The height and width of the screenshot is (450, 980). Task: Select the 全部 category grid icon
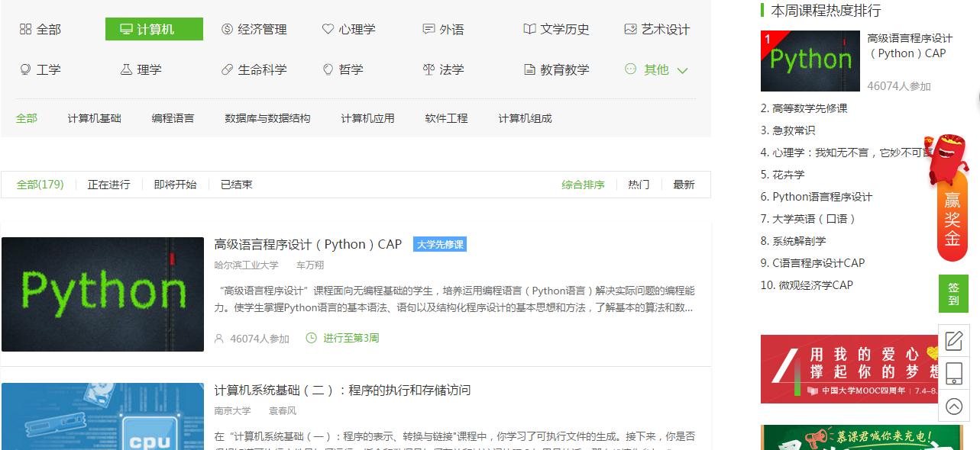tap(25, 29)
